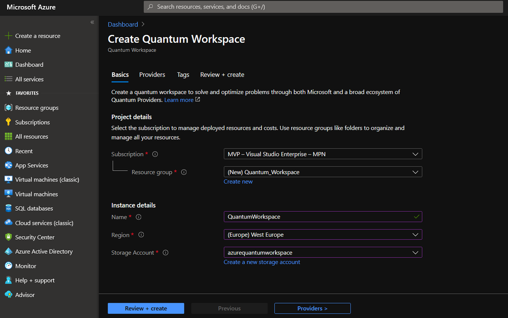The image size is (508, 318).
Task: Select the Basics tab
Action: 120,75
